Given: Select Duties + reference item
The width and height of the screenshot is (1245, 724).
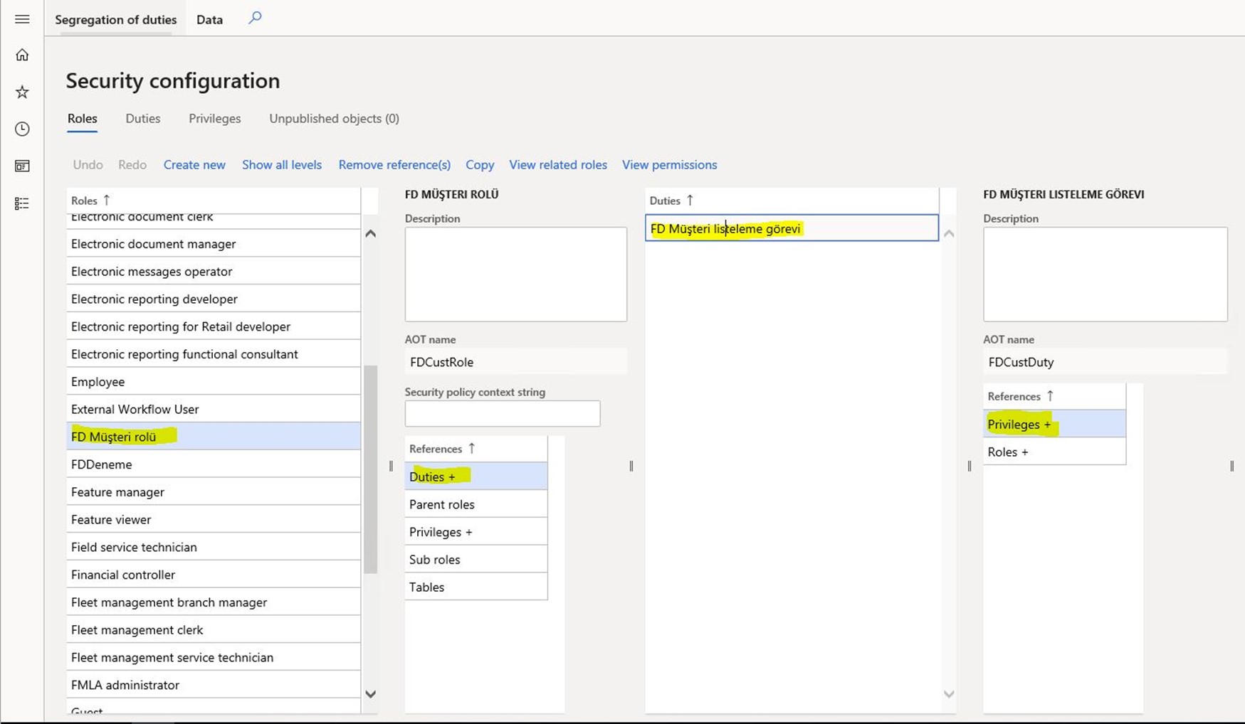Looking at the screenshot, I should click(476, 477).
